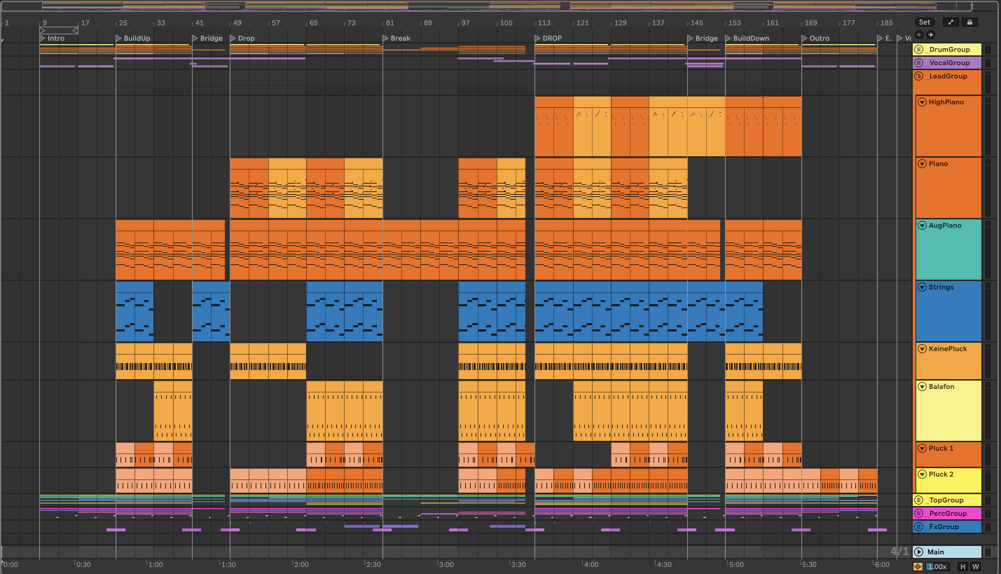Click the Pluck 2 track unfold arrow
This screenshot has width=1001, height=574.
click(x=922, y=474)
